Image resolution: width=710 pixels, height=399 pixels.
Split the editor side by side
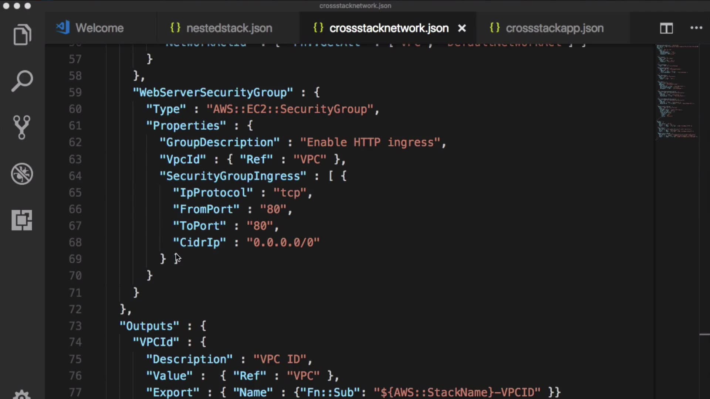666,28
